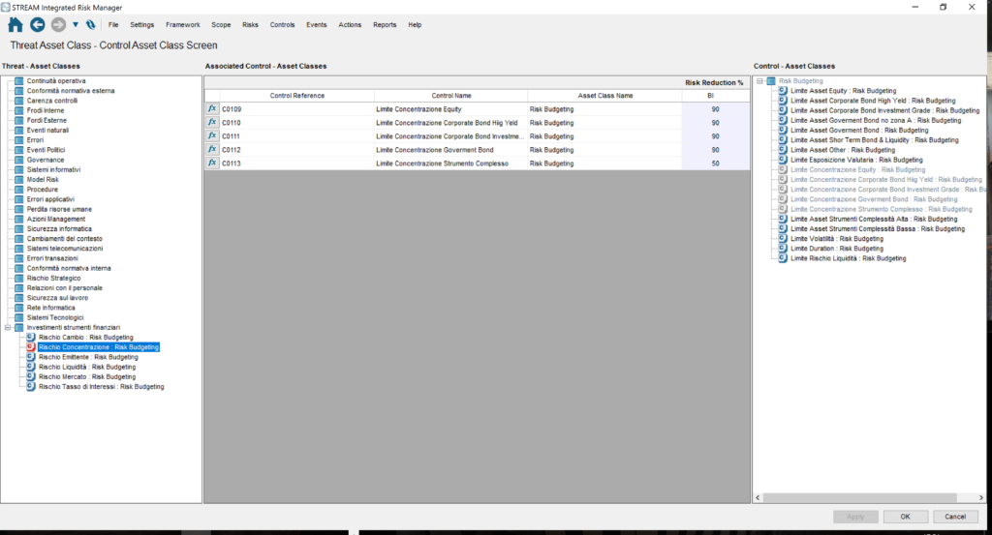This screenshot has width=992, height=535.
Task: Select the Rischio Strategico folder icon
Action: click(x=19, y=278)
